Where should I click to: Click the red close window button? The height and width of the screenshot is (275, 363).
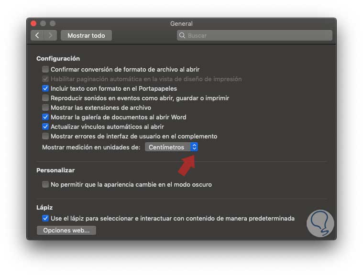tap(33, 23)
